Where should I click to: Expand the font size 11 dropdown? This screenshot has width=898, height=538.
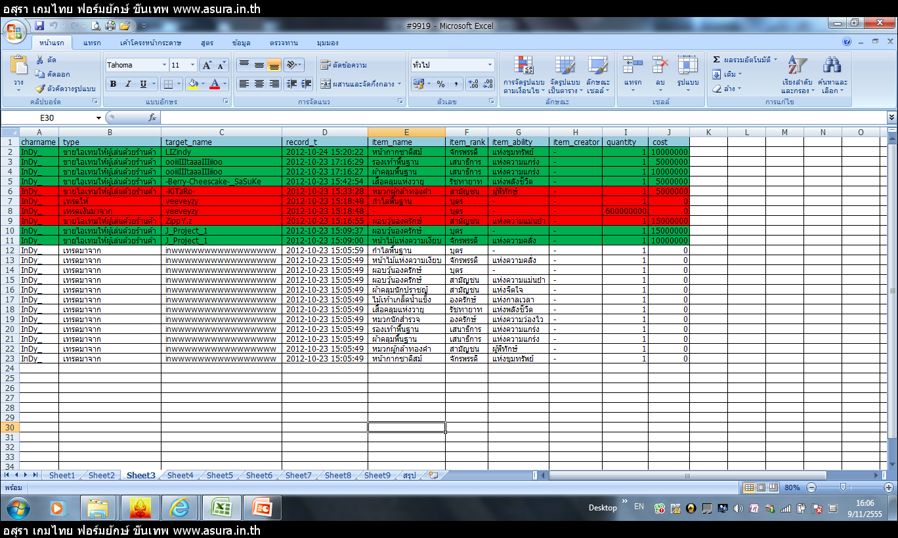pyautogui.click(x=192, y=65)
